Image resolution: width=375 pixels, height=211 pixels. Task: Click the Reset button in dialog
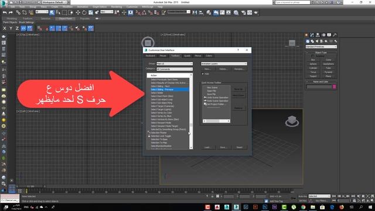pyautogui.click(x=240, y=147)
